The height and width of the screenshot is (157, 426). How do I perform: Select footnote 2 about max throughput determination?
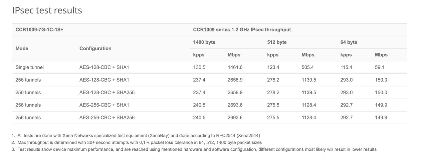[x=137, y=142]
